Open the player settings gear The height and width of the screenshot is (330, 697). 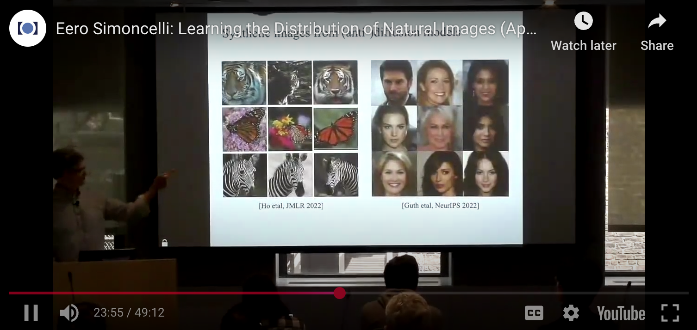571,313
